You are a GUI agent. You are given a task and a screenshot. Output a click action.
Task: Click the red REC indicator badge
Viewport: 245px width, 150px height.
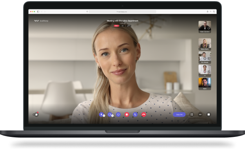tap(116, 26)
